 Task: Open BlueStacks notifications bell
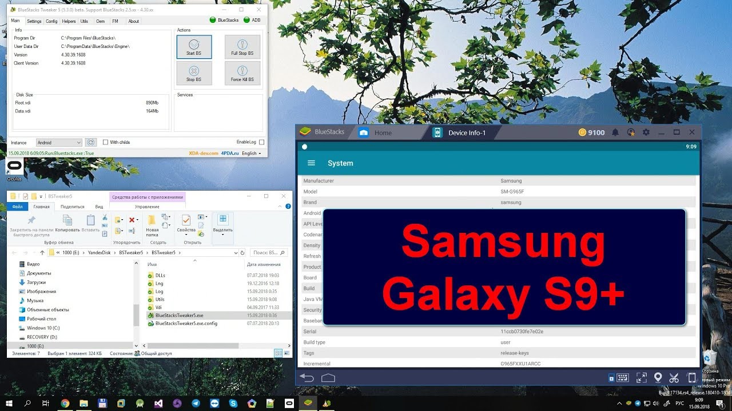(615, 132)
